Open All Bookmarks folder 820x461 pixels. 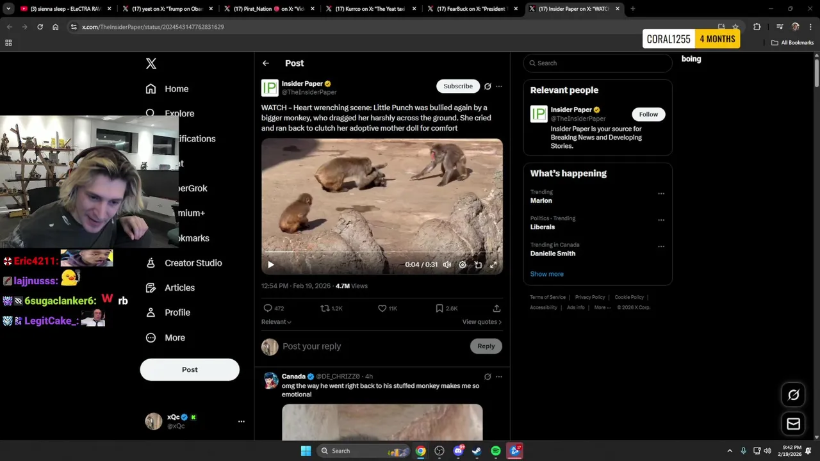[792, 43]
